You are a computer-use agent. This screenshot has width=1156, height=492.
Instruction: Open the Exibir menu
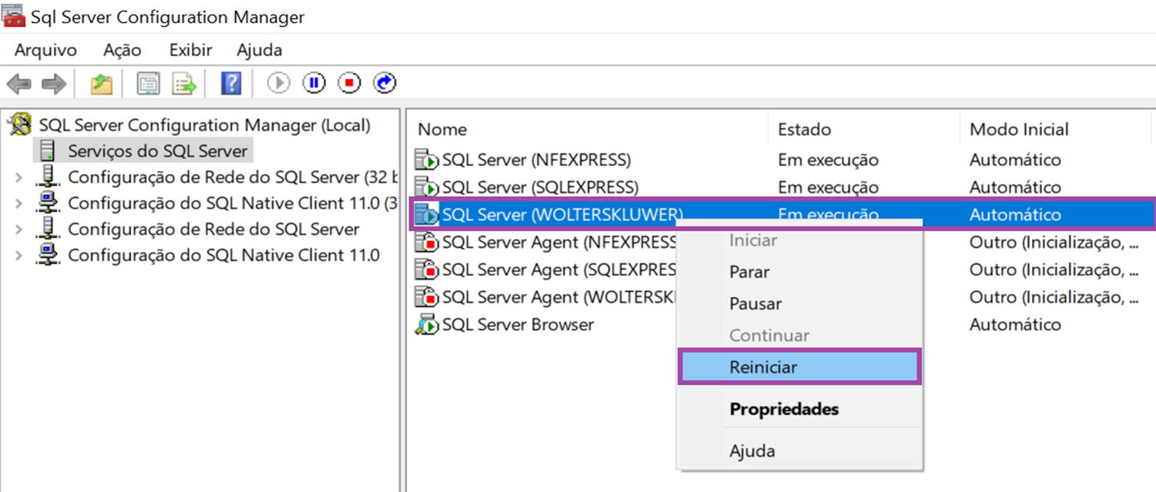click(x=190, y=50)
